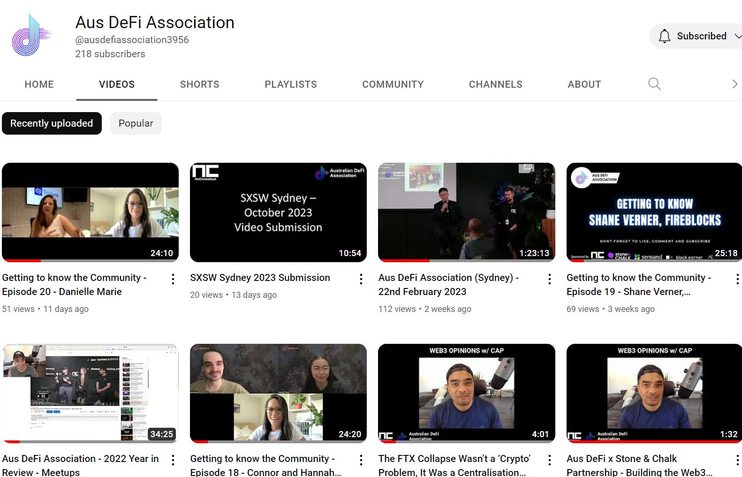Open more options for The FTX Collapse video
Image resolution: width=742 pixels, height=477 pixels.
[x=550, y=460]
